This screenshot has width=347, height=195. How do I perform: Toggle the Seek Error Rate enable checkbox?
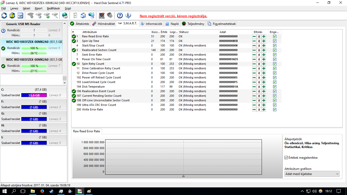coord(275,55)
